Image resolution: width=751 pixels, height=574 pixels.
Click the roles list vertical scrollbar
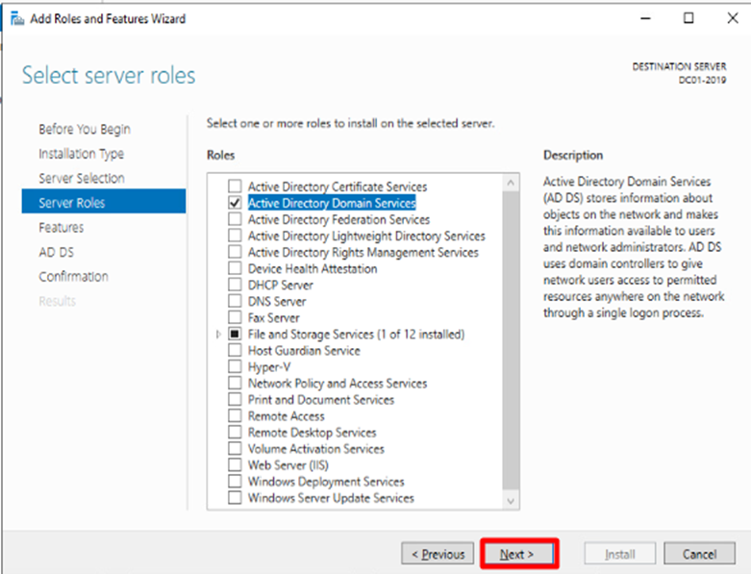coord(511,337)
